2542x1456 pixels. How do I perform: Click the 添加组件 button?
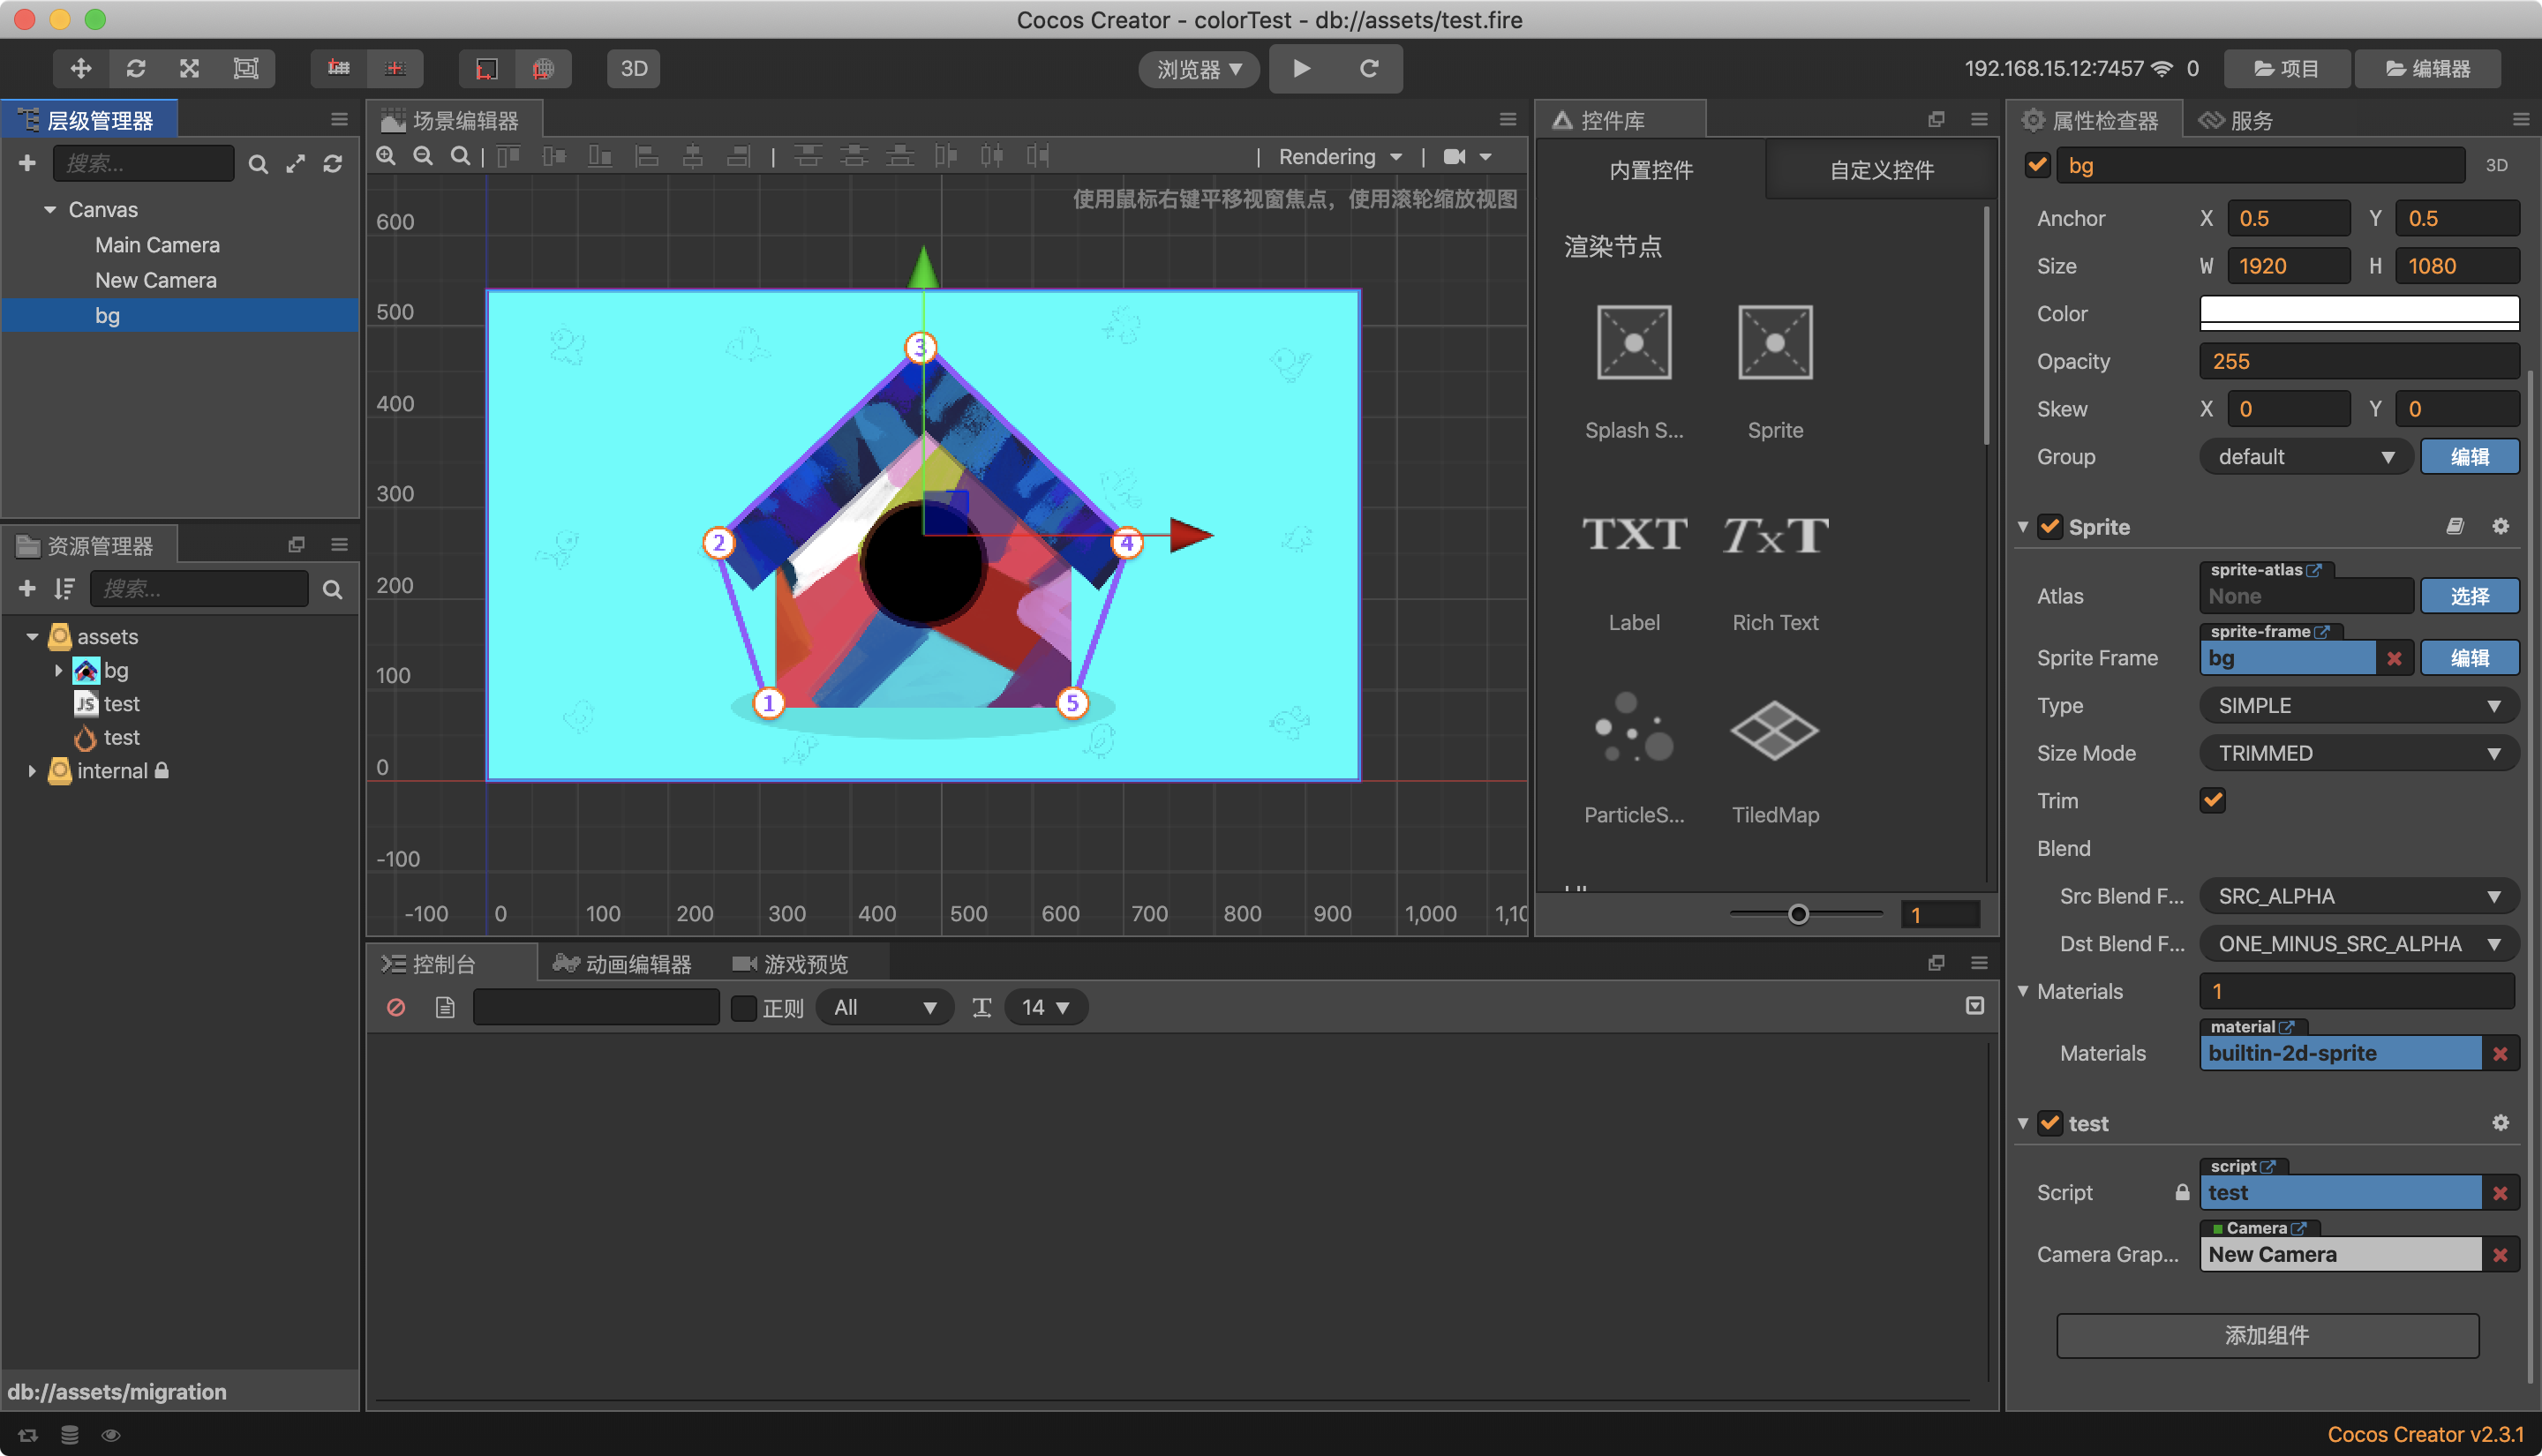[2267, 1335]
